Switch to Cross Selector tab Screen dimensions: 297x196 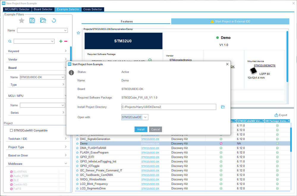(x=93, y=9)
